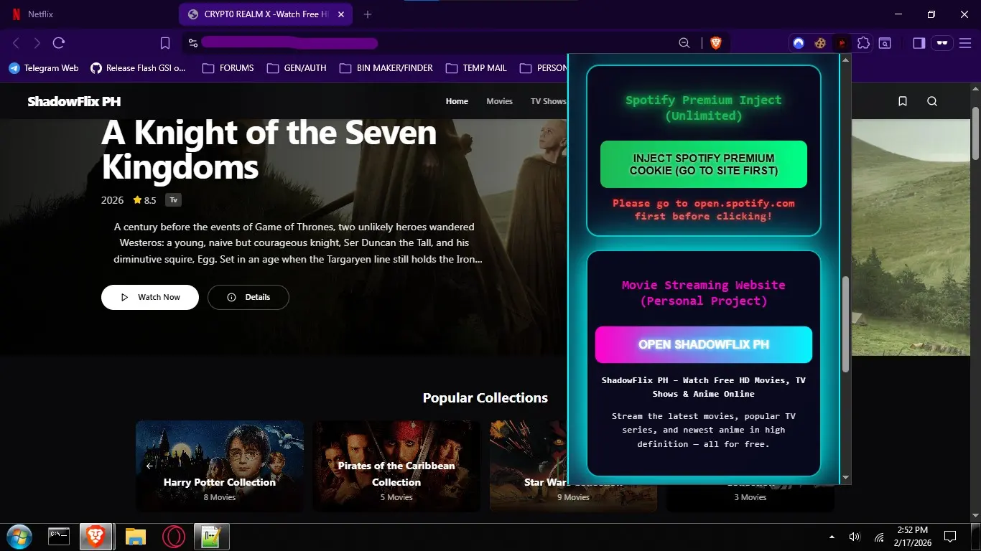Open a new browser tab

pos(368,14)
